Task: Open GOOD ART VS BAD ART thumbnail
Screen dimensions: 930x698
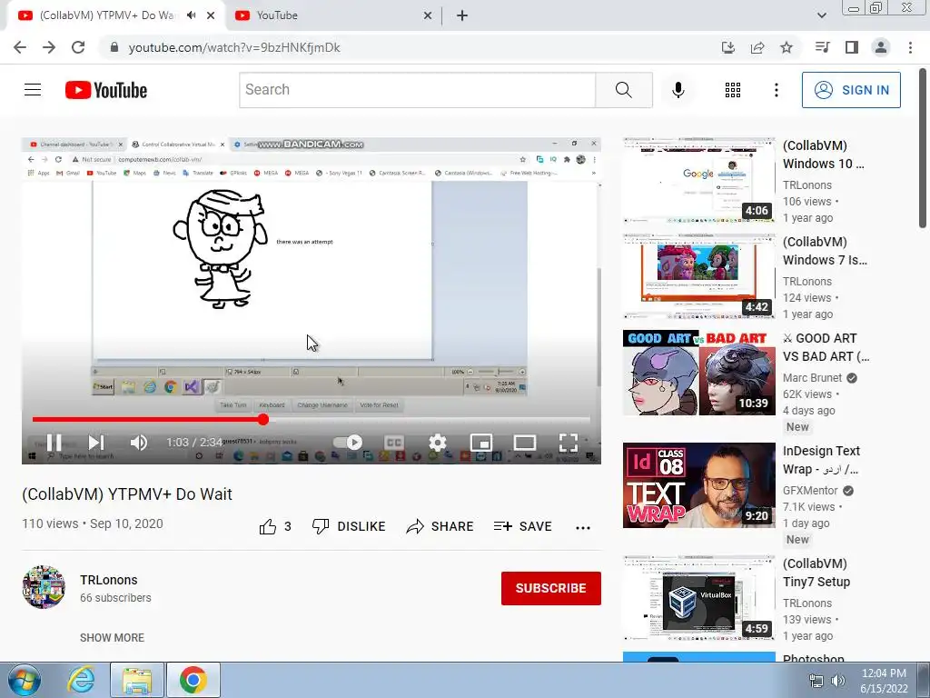Action: (698, 373)
